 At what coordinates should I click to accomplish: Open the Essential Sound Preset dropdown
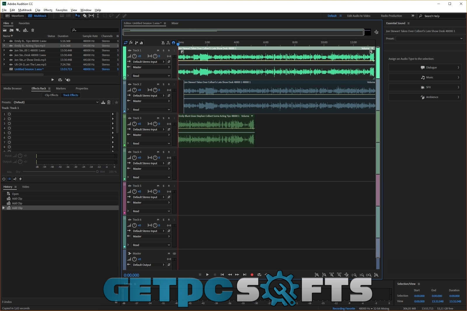click(x=430, y=39)
